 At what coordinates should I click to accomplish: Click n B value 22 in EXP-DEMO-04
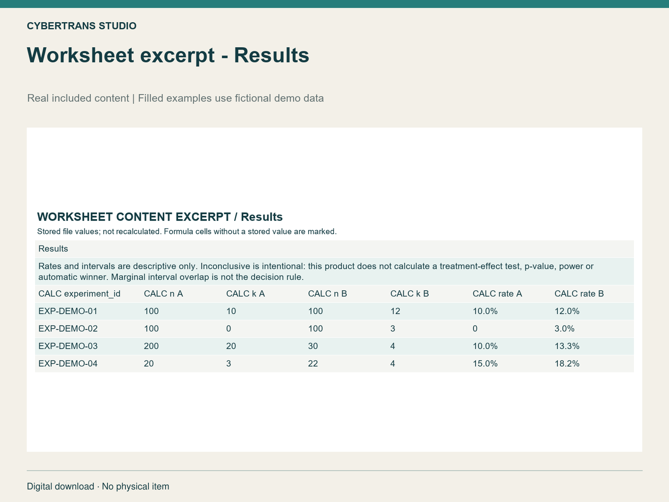tap(313, 364)
